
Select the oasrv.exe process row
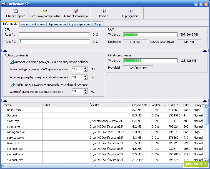click(x=102, y=110)
